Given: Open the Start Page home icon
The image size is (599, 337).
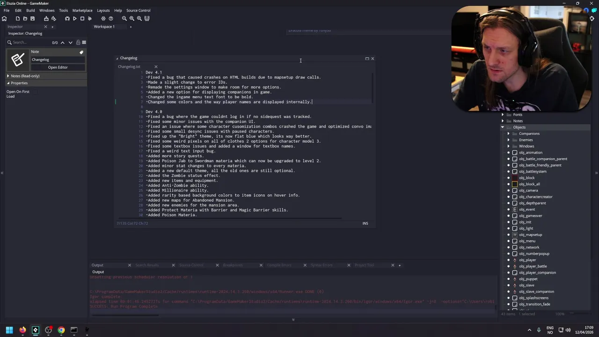Looking at the screenshot, I should tap(4, 18).
